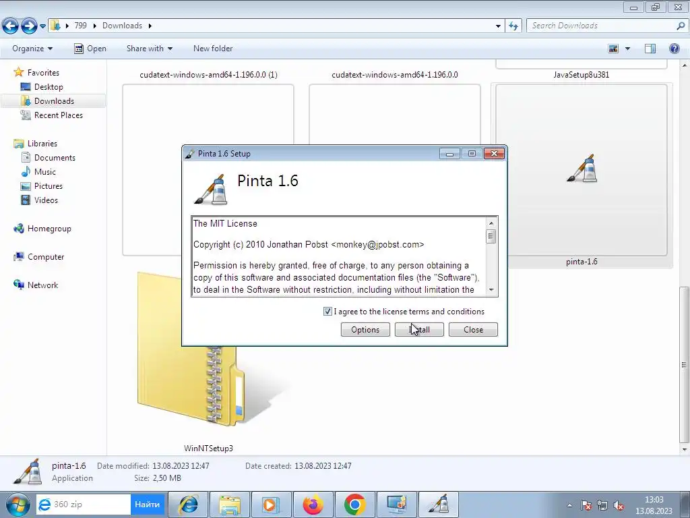690x518 pixels.
Task: Click the Найти search button
Action: pyautogui.click(x=147, y=505)
